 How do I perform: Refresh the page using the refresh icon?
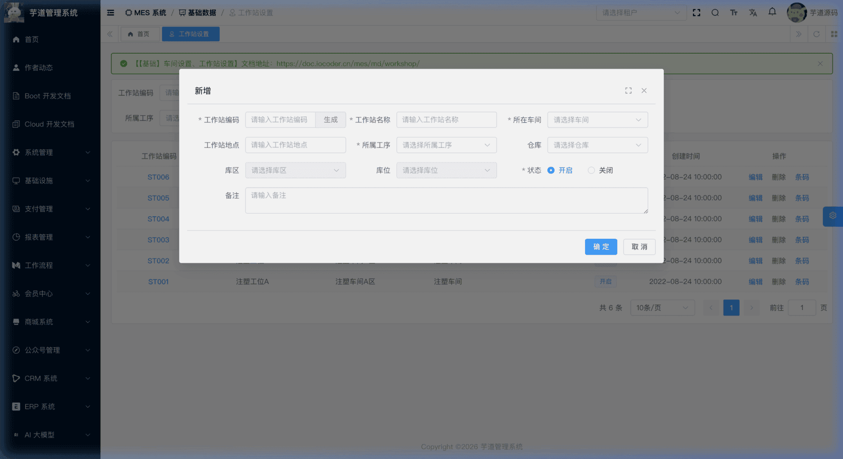817,34
